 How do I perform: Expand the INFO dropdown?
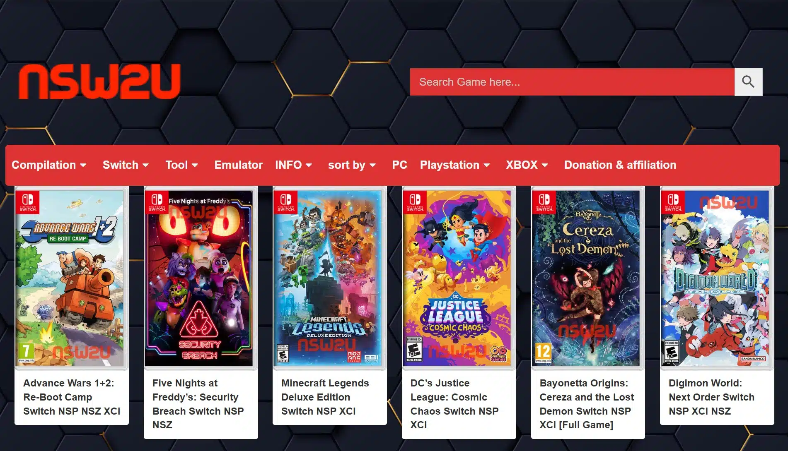[x=293, y=165]
